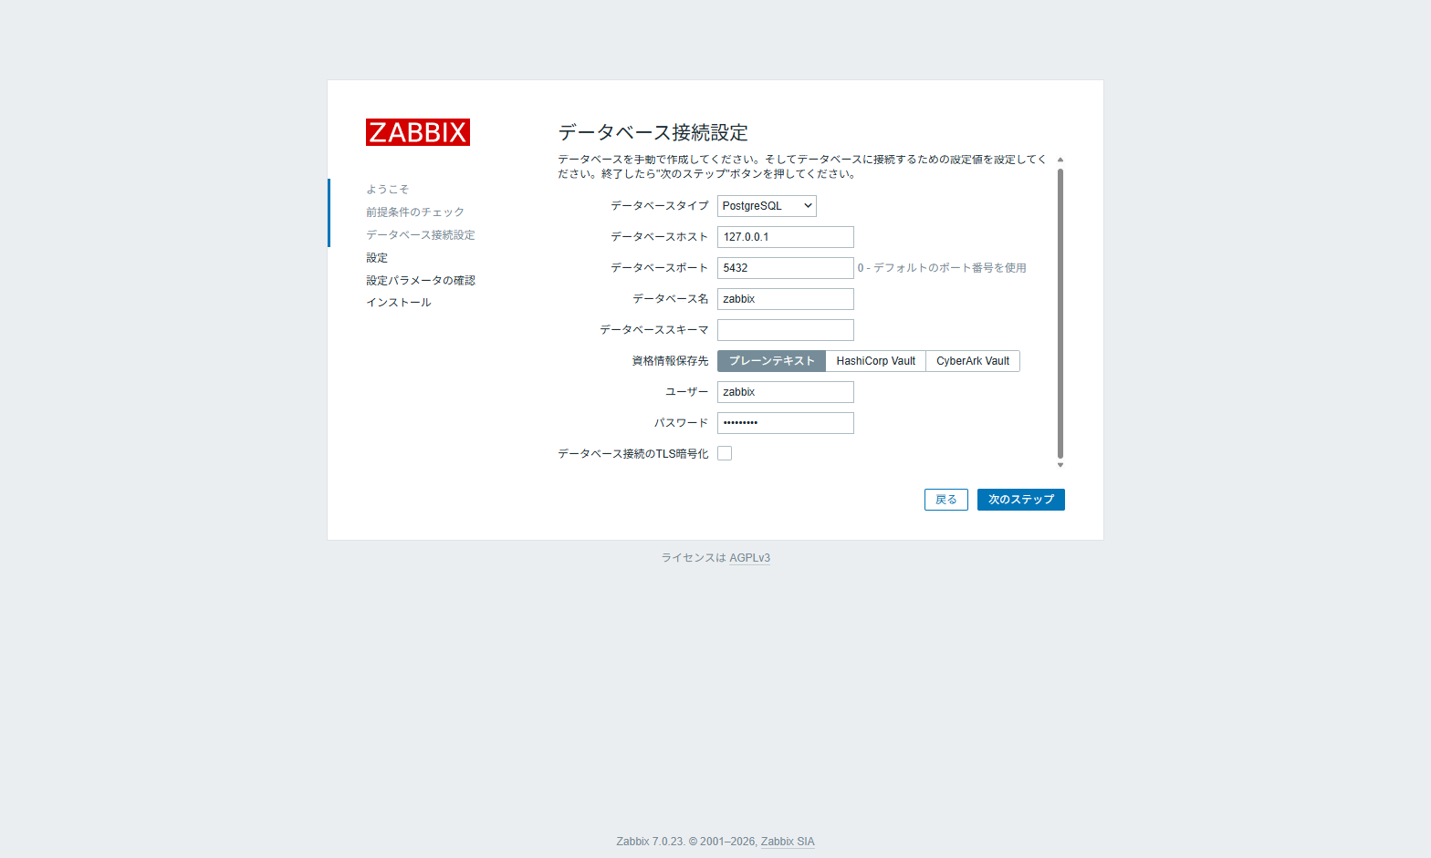
Task: Click the 次のステップ next step button
Action: coord(1021,500)
